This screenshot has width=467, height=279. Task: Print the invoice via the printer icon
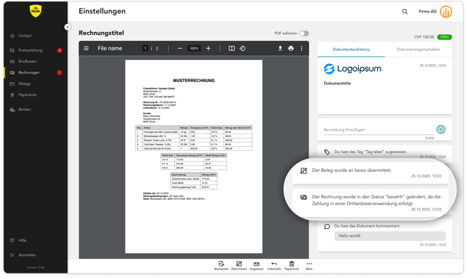(x=291, y=49)
